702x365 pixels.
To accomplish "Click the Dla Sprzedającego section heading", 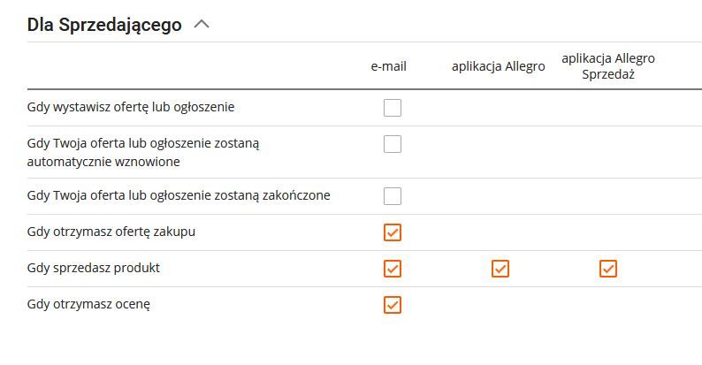I will point(104,25).
